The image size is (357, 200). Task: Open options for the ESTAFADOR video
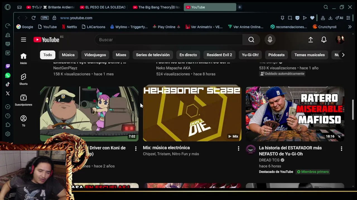(x=341, y=149)
